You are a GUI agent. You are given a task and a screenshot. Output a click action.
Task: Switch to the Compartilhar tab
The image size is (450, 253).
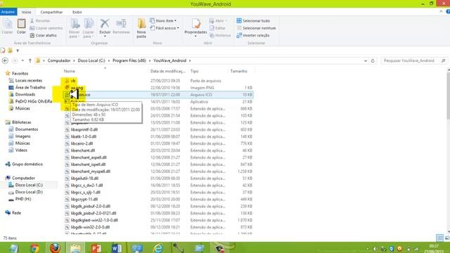(x=51, y=12)
